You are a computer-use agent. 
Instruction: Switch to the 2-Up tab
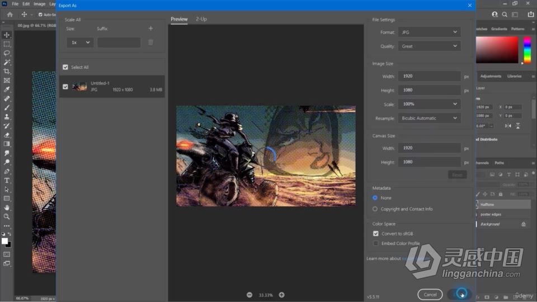[201, 19]
